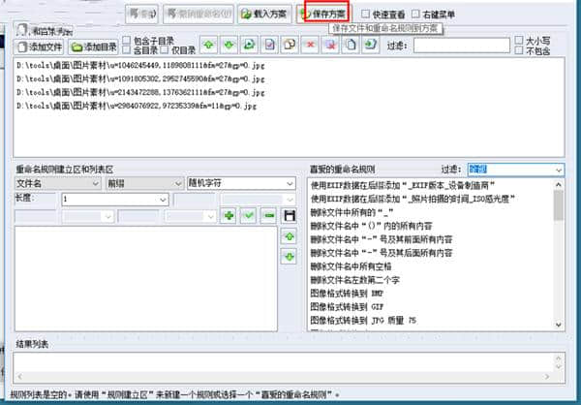The width and height of the screenshot is (581, 405).
Task: Move rule up with arrow beside rule list
Action: coord(289,236)
